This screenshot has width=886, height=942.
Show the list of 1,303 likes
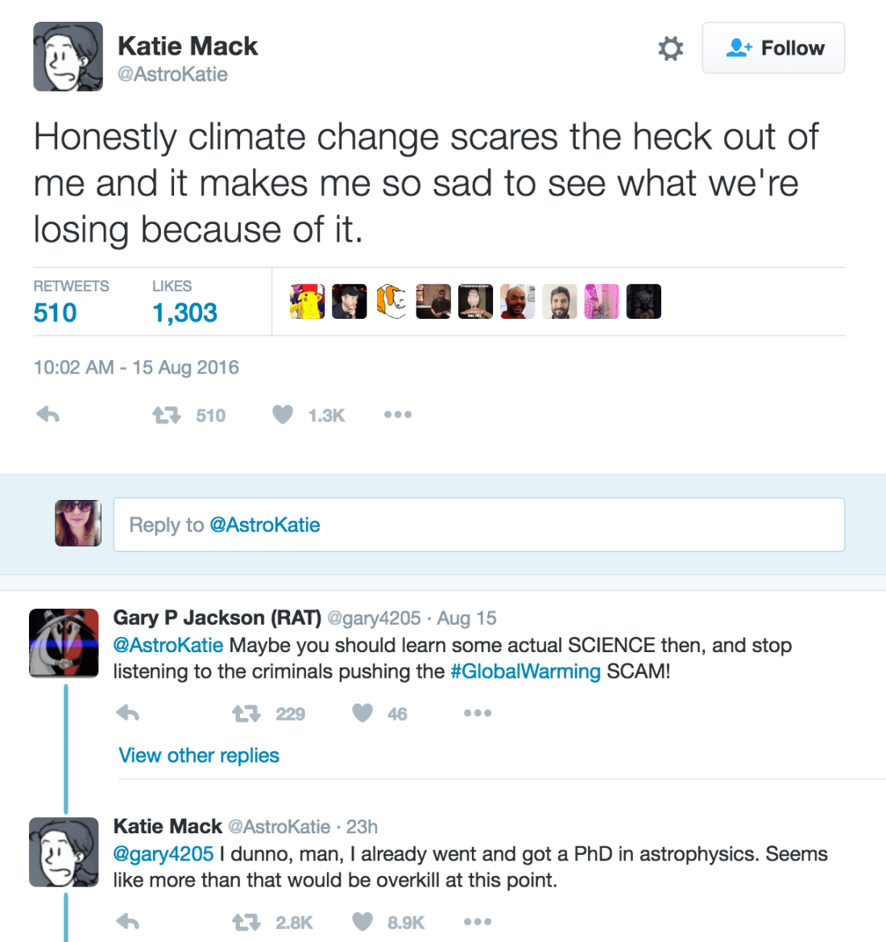click(x=184, y=312)
